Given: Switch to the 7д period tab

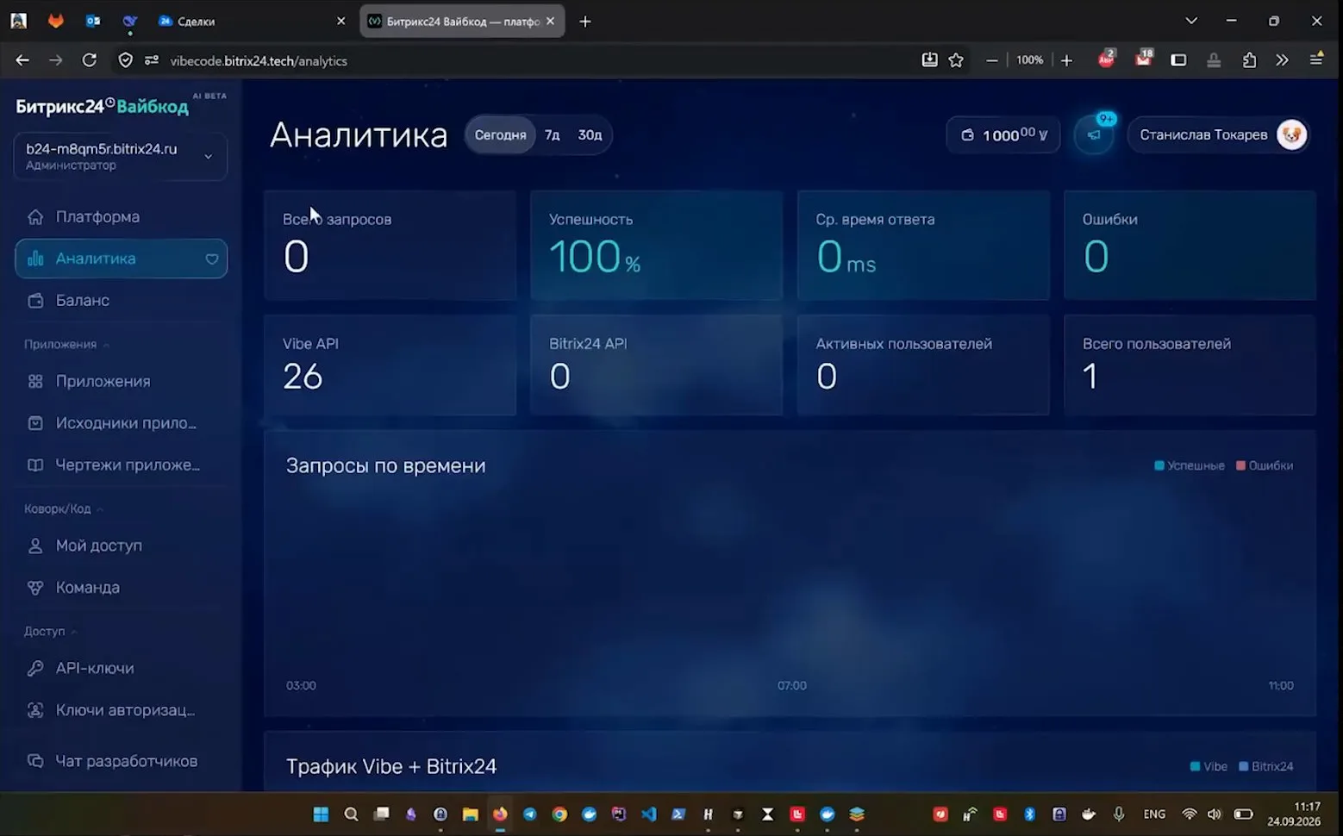Looking at the screenshot, I should pos(553,135).
